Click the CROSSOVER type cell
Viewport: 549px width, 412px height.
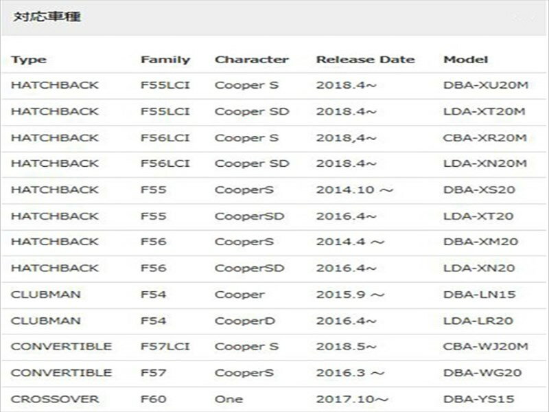point(55,399)
